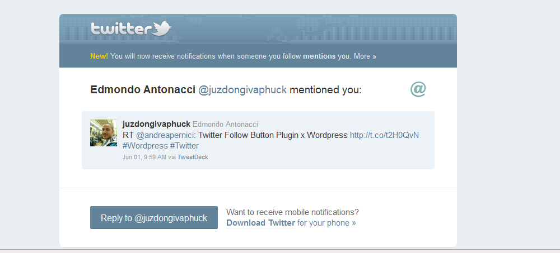
Task: Click the large @ mention icon
Action: (x=418, y=89)
